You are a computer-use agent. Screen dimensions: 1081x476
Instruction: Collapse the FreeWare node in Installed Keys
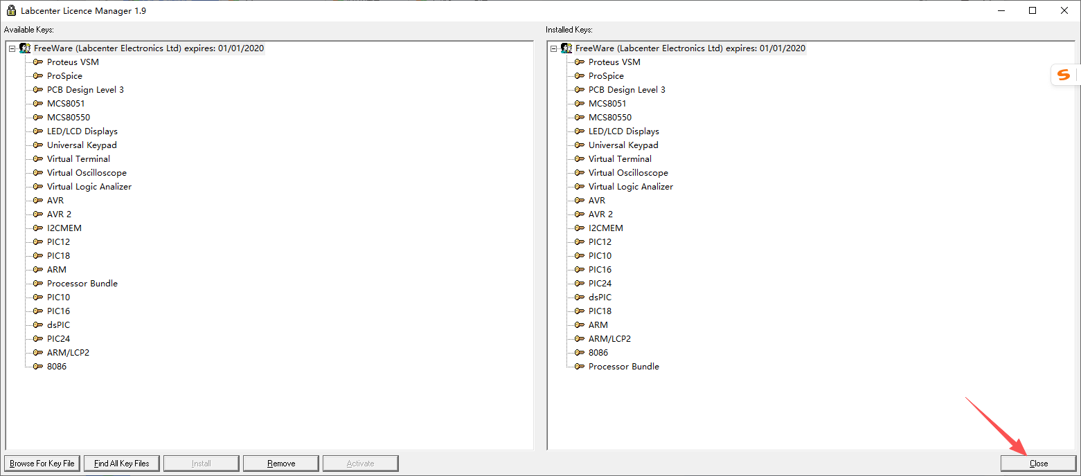(x=553, y=48)
